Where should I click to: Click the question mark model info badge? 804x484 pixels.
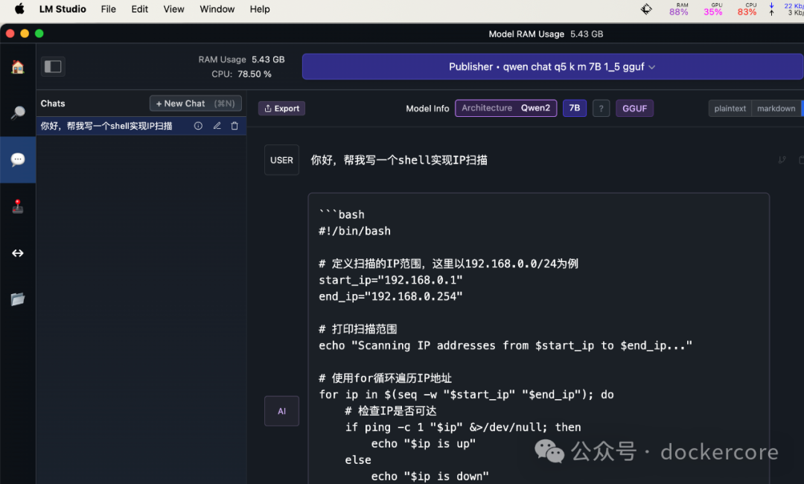pos(601,108)
